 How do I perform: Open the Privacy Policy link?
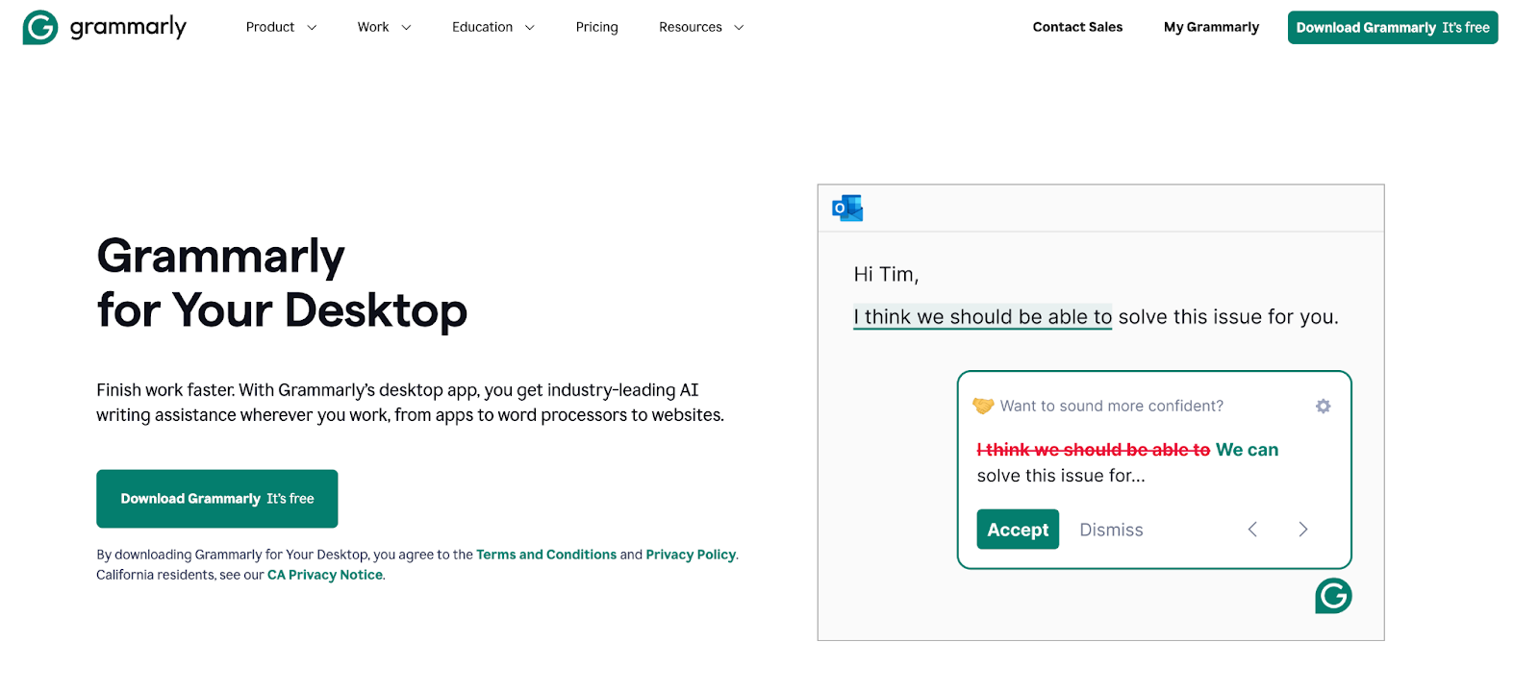click(x=691, y=555)
